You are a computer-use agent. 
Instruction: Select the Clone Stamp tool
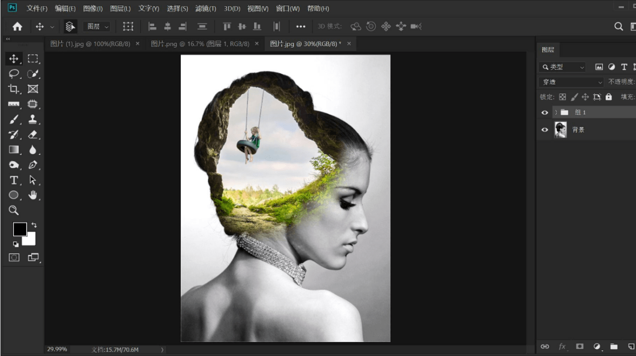click(33, 119)
